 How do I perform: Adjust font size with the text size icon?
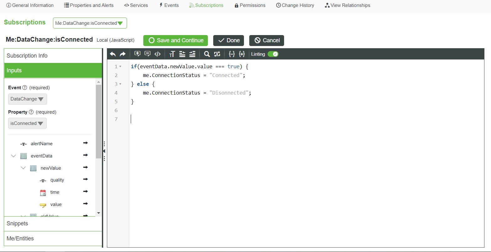tap(172, 54)
